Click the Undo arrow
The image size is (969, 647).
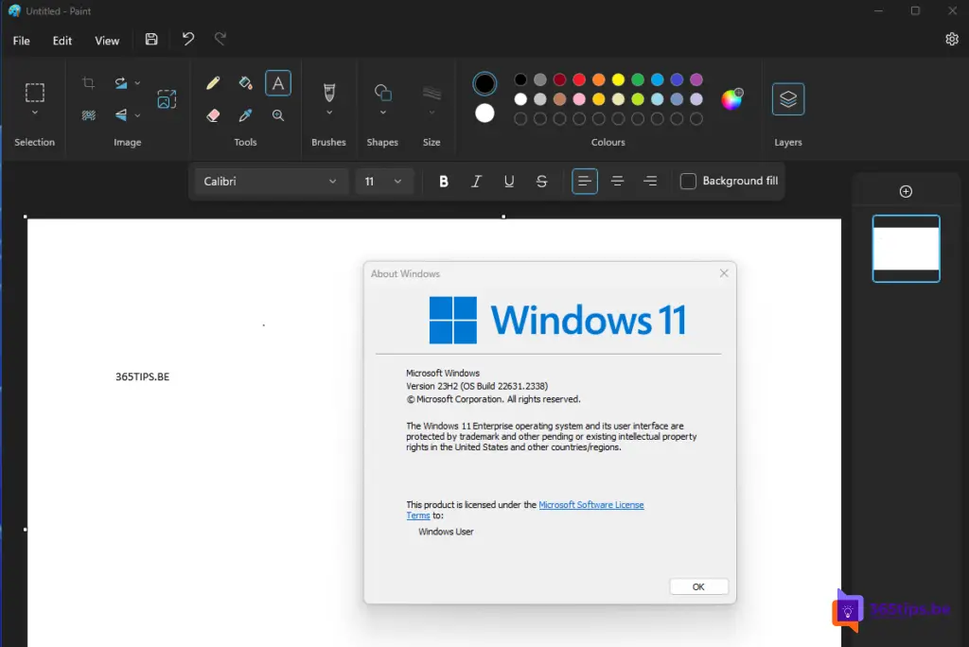[x=188, y=40]
